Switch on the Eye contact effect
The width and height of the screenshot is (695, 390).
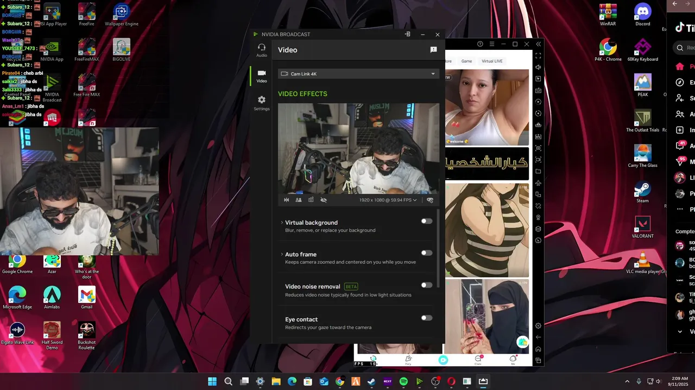coord(427,318)
